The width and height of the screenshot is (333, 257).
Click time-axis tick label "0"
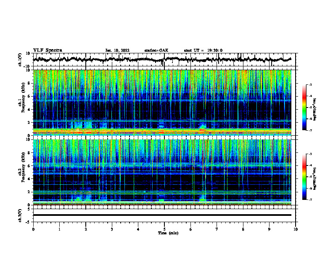point(33,229)
